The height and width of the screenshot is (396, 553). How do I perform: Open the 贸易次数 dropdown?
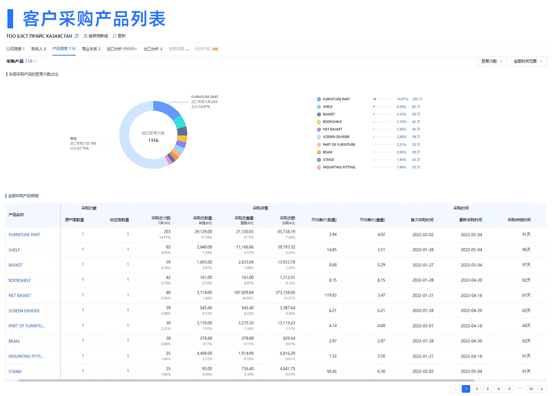pyautogui.click(x=492, y=61)
